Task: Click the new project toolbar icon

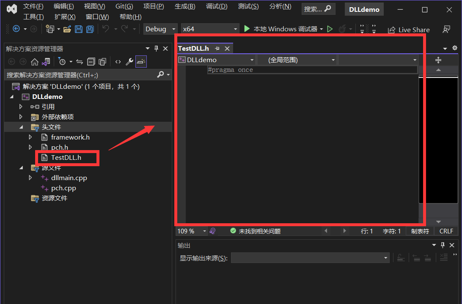Action: coord(50,29)
